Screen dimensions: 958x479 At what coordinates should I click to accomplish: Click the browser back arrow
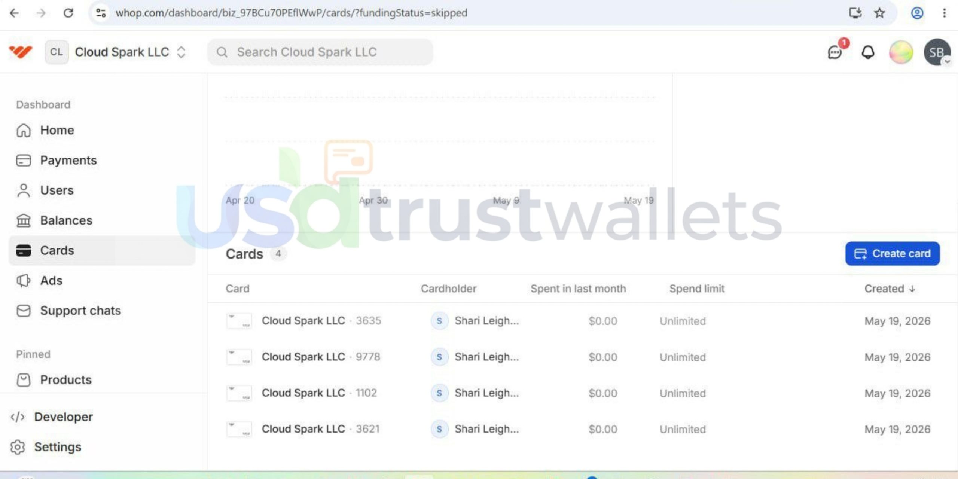point(14,13)
